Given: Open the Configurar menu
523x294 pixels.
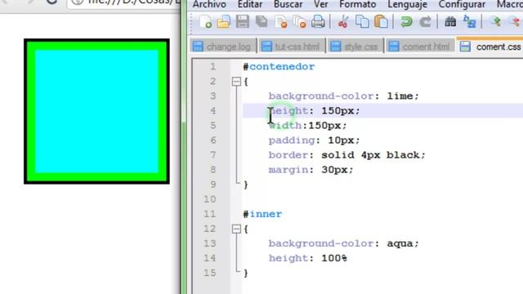Looking at the screenshot, I should pyautogui.click(x=462, y=4).
